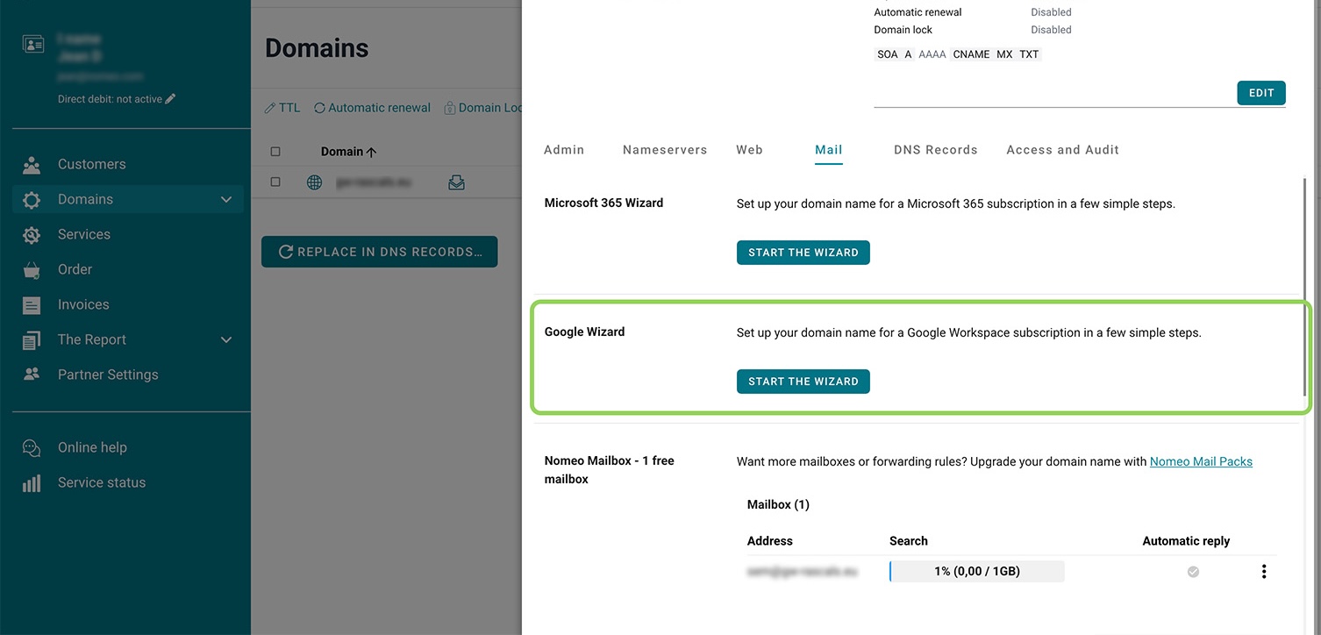Screen dimensions: 1321x635
Task: Select the Mail tab
Action: coord(829,150)
